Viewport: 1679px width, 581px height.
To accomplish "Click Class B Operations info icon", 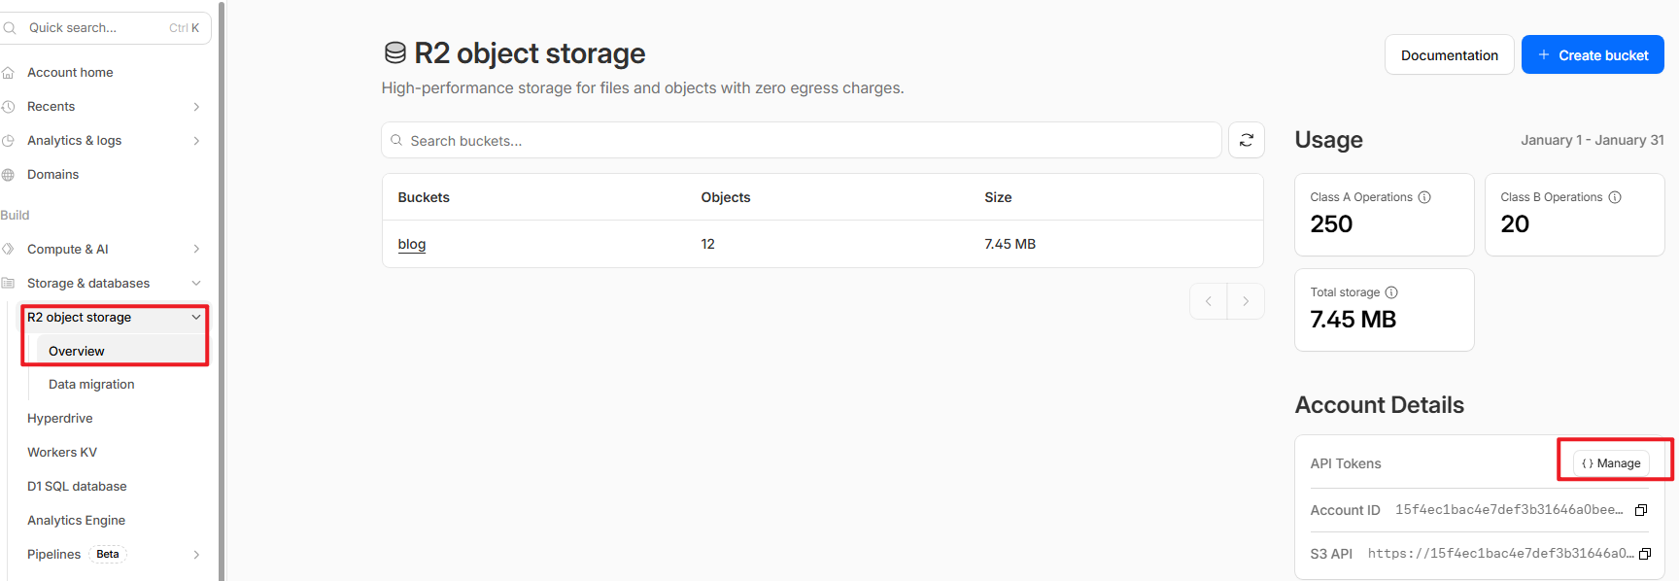I will point(1615,197).
